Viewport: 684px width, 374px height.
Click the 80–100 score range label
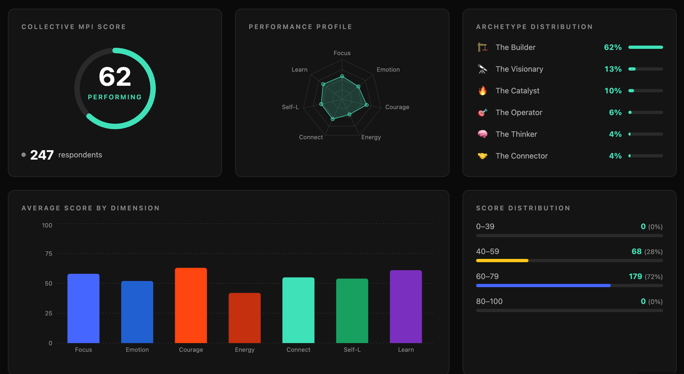click(490, 301)
